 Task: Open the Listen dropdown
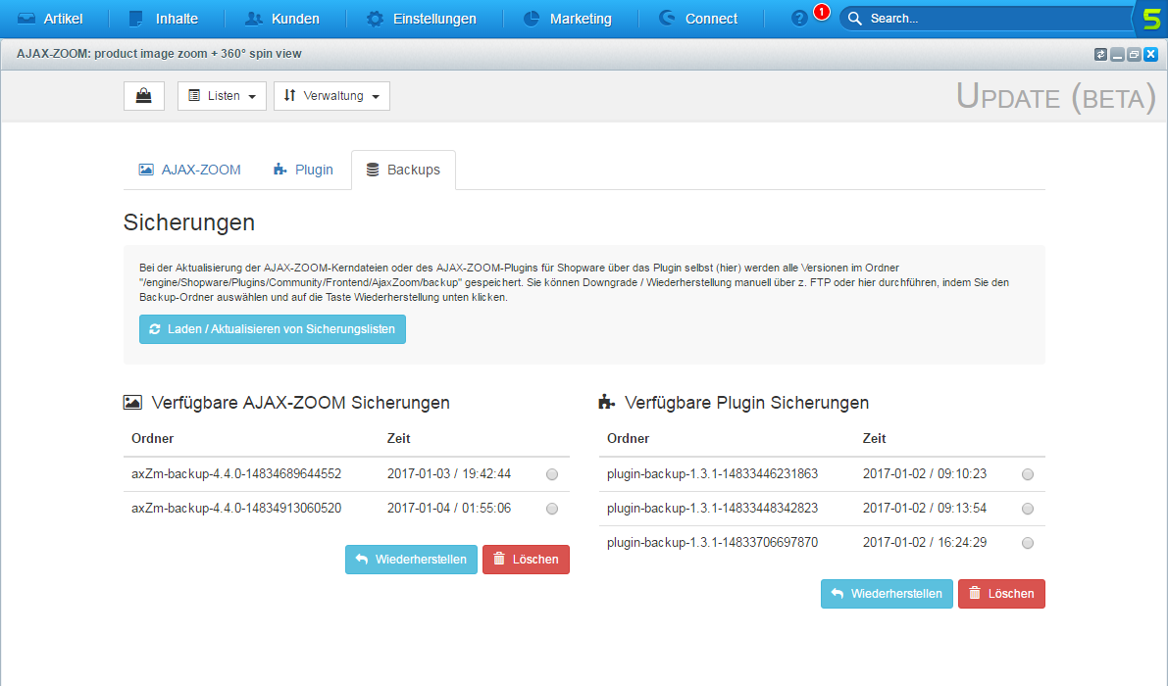[x=222, y=96]
